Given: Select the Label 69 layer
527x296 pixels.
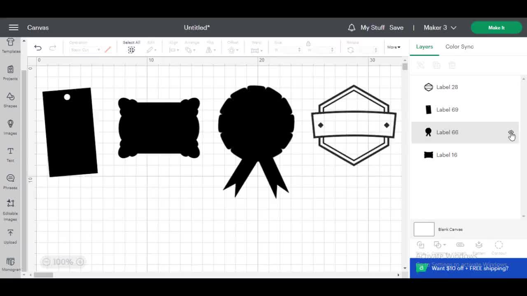Looking at the screenshot, I should pyautogui.click(x=465, y=110).
